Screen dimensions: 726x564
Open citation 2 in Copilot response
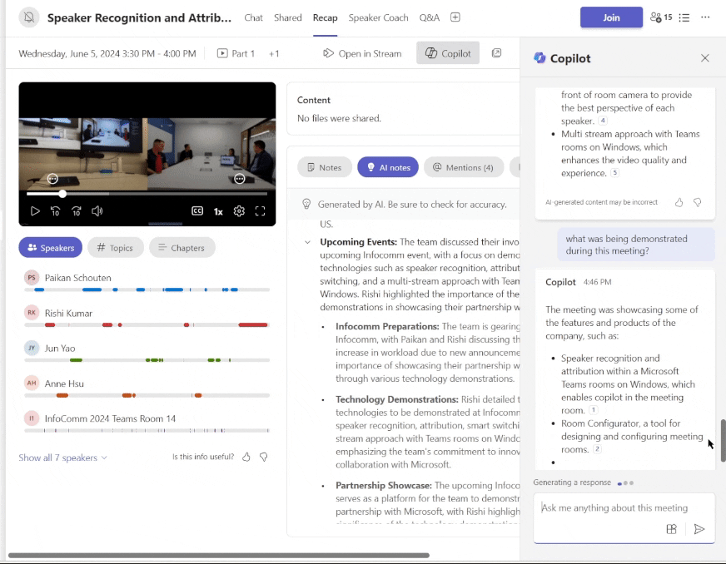click(597, 449)
